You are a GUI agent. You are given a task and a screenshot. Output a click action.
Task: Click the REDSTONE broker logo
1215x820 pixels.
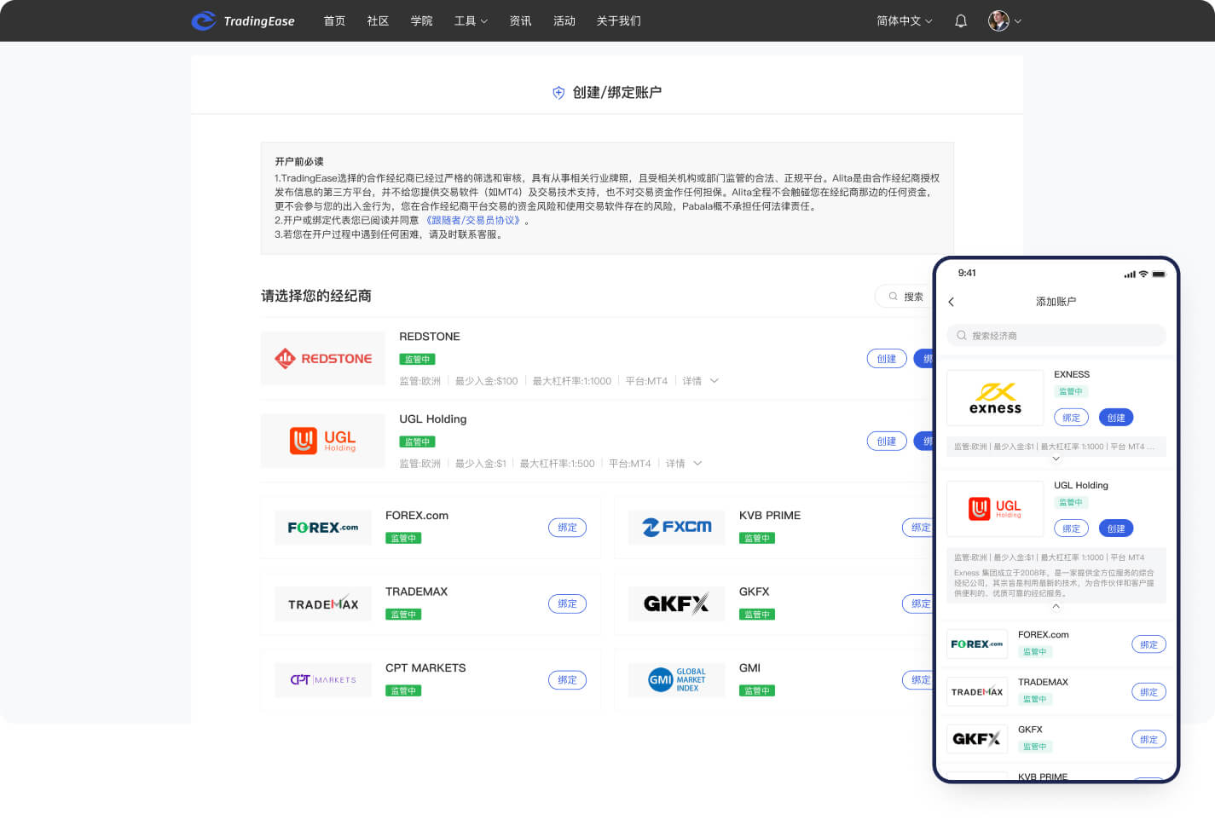coord(322,359)
